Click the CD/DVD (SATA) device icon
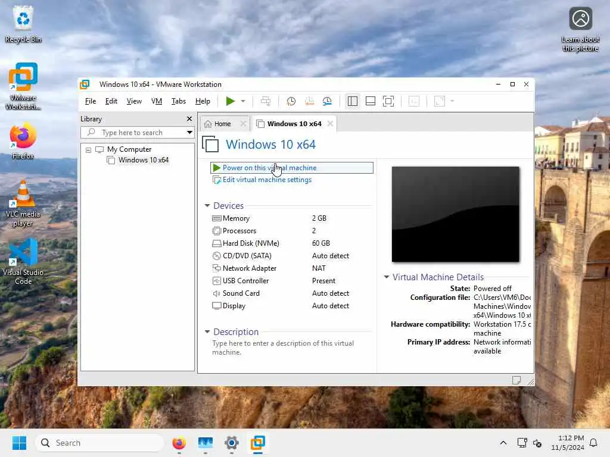610x457 pixels. click(x=217, y=256)
